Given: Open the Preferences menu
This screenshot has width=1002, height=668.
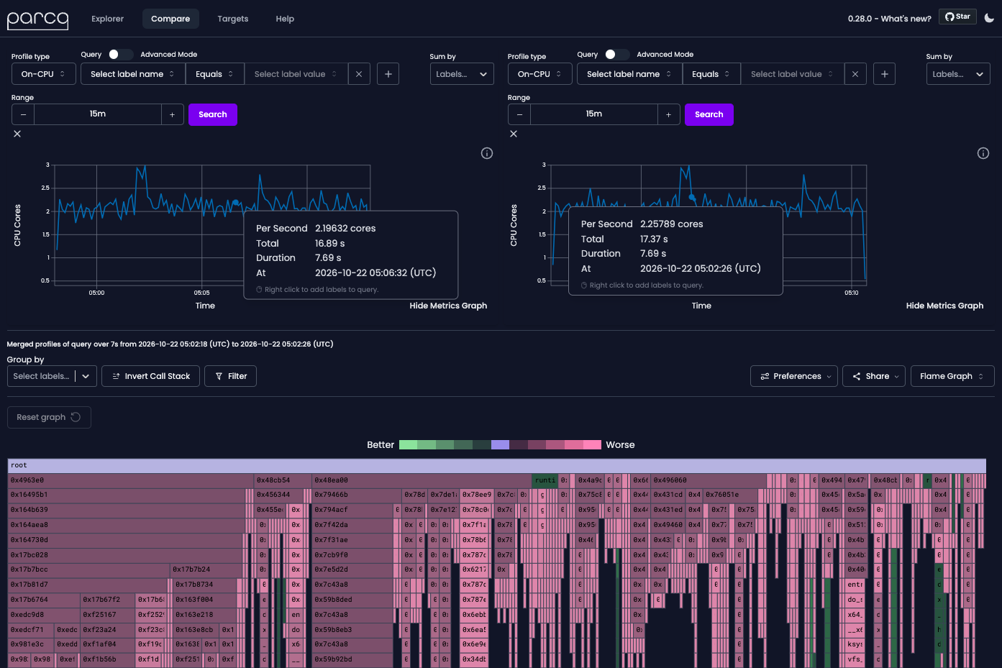Looking at the screenshot, I should (x=794, y=376).
